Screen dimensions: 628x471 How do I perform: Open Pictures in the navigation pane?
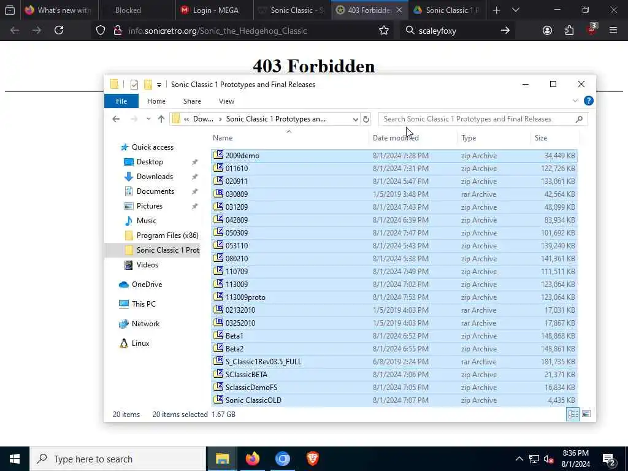coord(150,206)
